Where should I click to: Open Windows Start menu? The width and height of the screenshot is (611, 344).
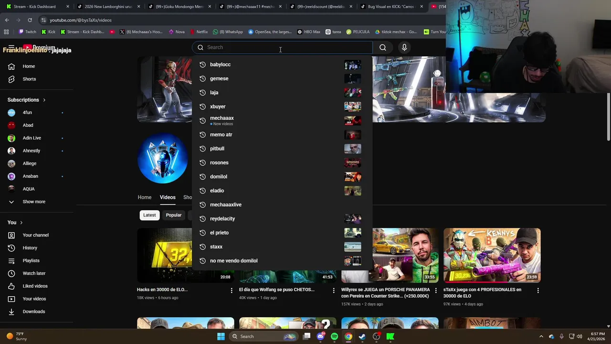[x=221, y=336]
